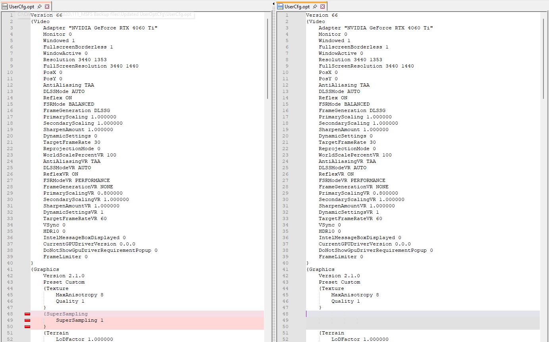Image resolution: width=549 pixels, height=342 pixels.
Task: Pin the right UserCfg.opt tab using its pushpin
Action: [x=315, y=6]
